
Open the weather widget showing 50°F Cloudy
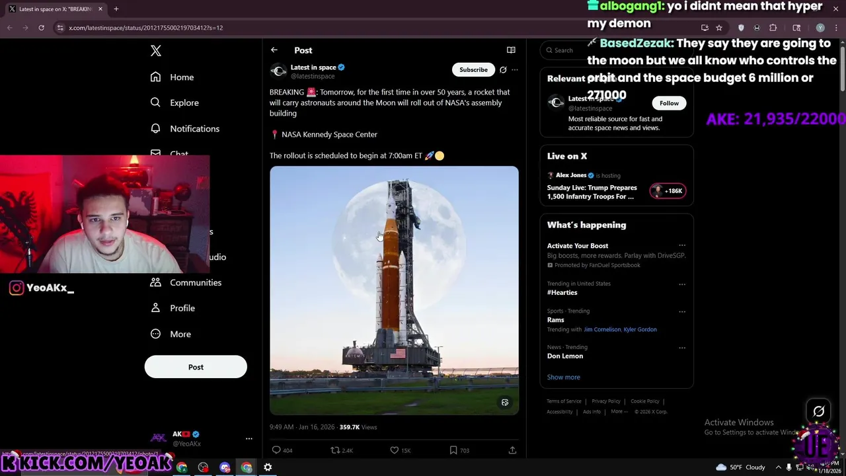coord(740,467)
